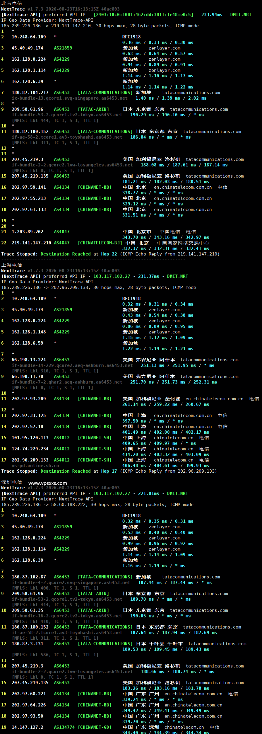Image resolution: width=262 pixels, height=734 pixels.
Task: Select hostname if-bundle-4-2.qcore2.svq-singapore.as6453.net
Action: pyautogui.click(x=71, y=583)
